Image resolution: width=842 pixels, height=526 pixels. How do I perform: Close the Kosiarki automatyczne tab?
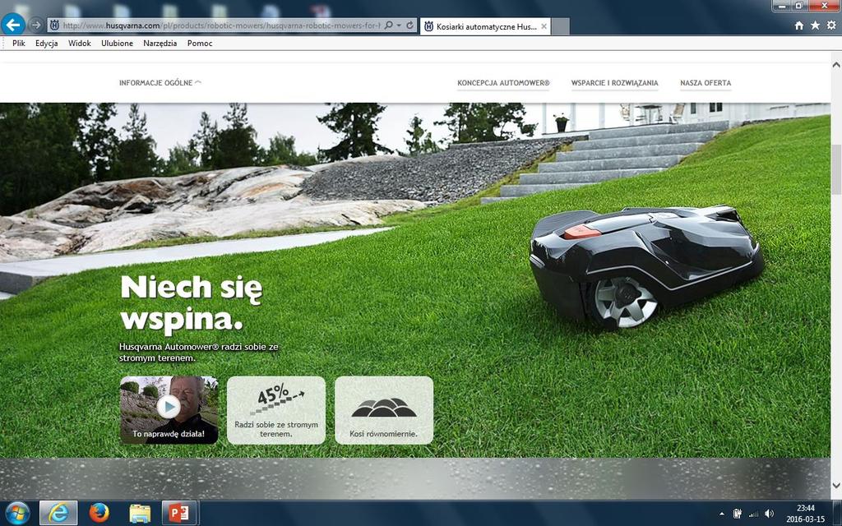[544, 26]
